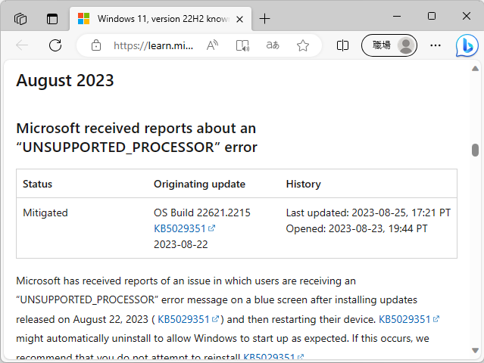Start Read aloud from address bar
The image size is (484, 363).
[x=212, y=45]
